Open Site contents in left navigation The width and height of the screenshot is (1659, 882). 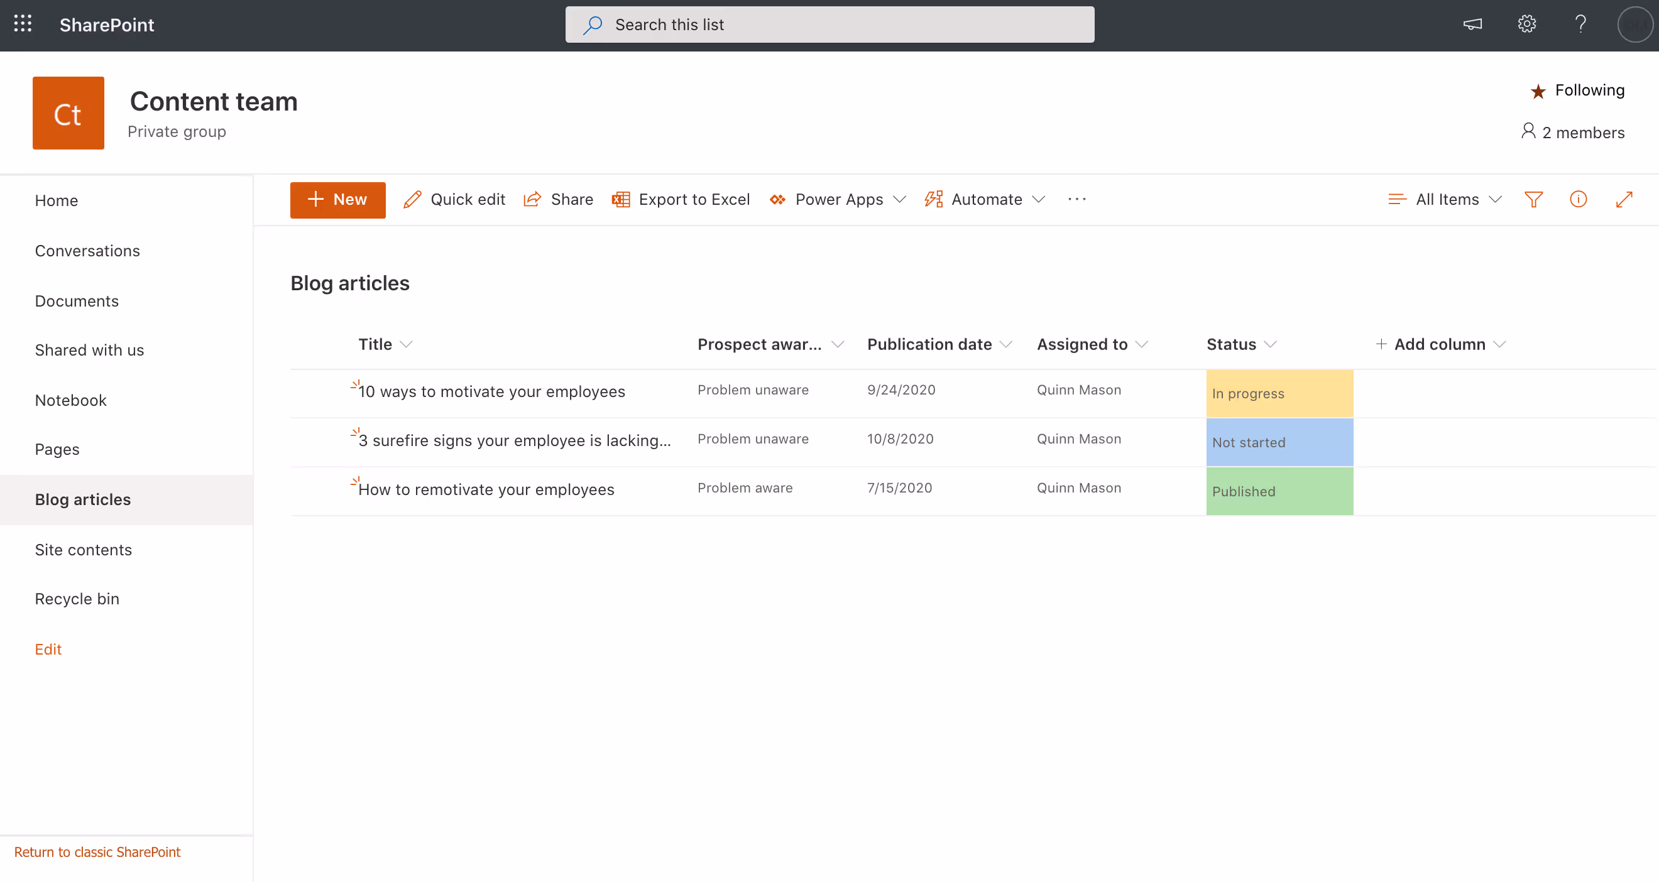pyautogui.click(x=83, y=549)
